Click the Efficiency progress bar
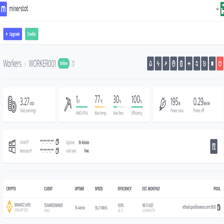Viewport: 224px width, 224px height. (x=137, y=107)
